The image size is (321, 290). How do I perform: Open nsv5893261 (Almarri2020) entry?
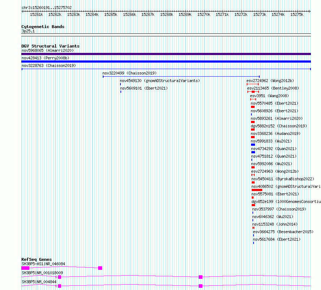[277, 118]
